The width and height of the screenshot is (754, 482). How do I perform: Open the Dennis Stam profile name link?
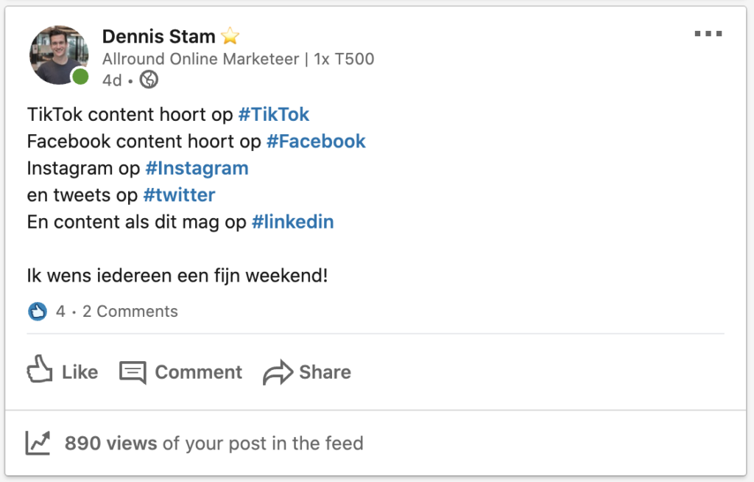tap(159, 37)
